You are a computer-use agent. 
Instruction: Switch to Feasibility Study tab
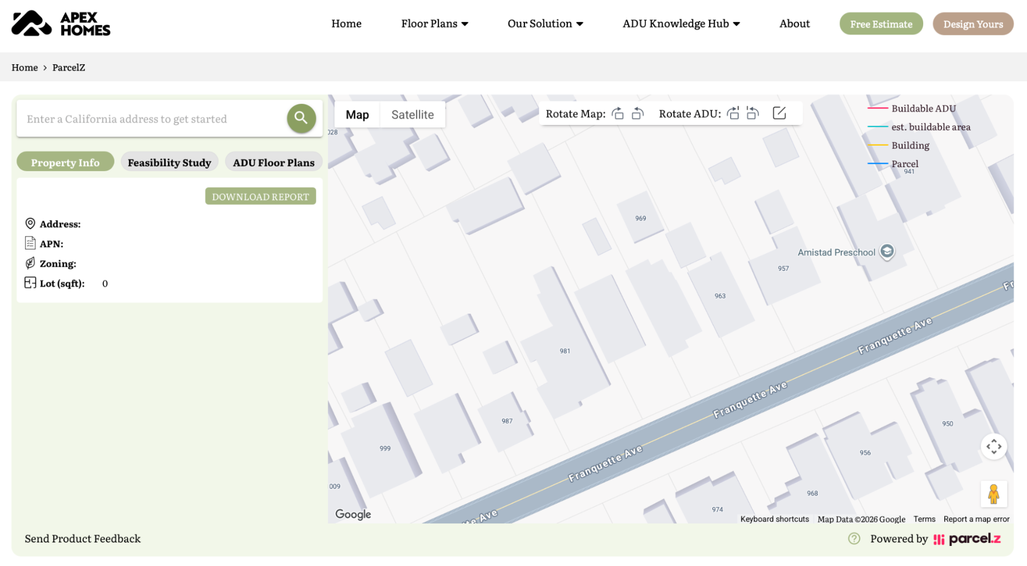tap(170, 162)
